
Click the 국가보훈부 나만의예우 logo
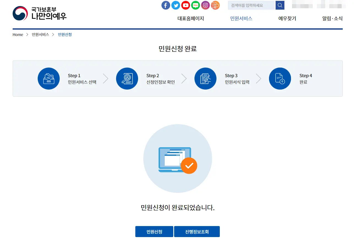click(39, 13)
